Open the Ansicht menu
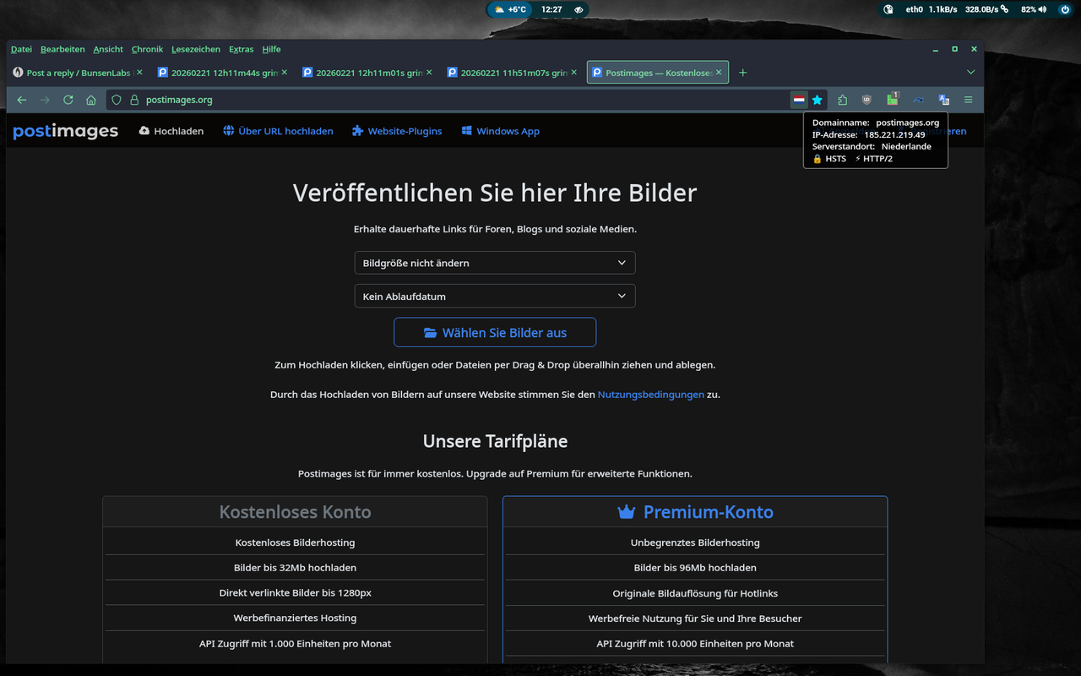Viewport: 1081px width, 676px height. tap(108, 49)
